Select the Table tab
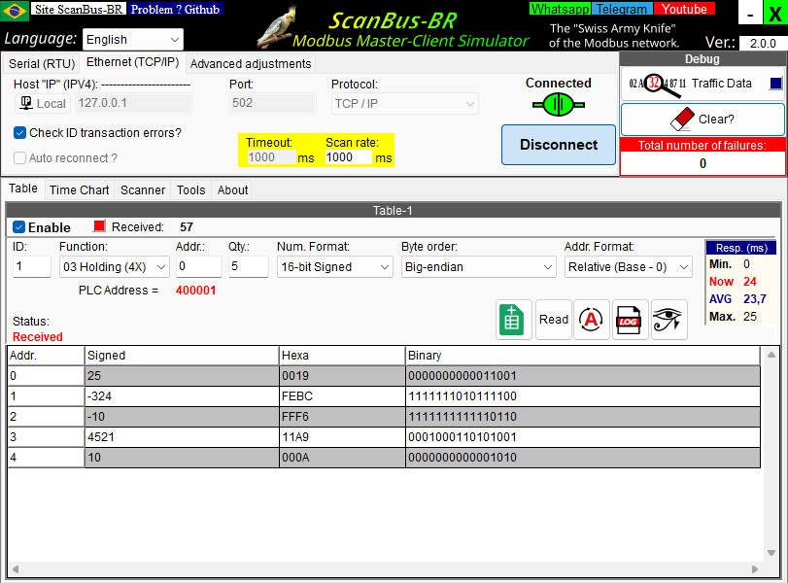Screen dimensions: 788x583 point(23,189)
